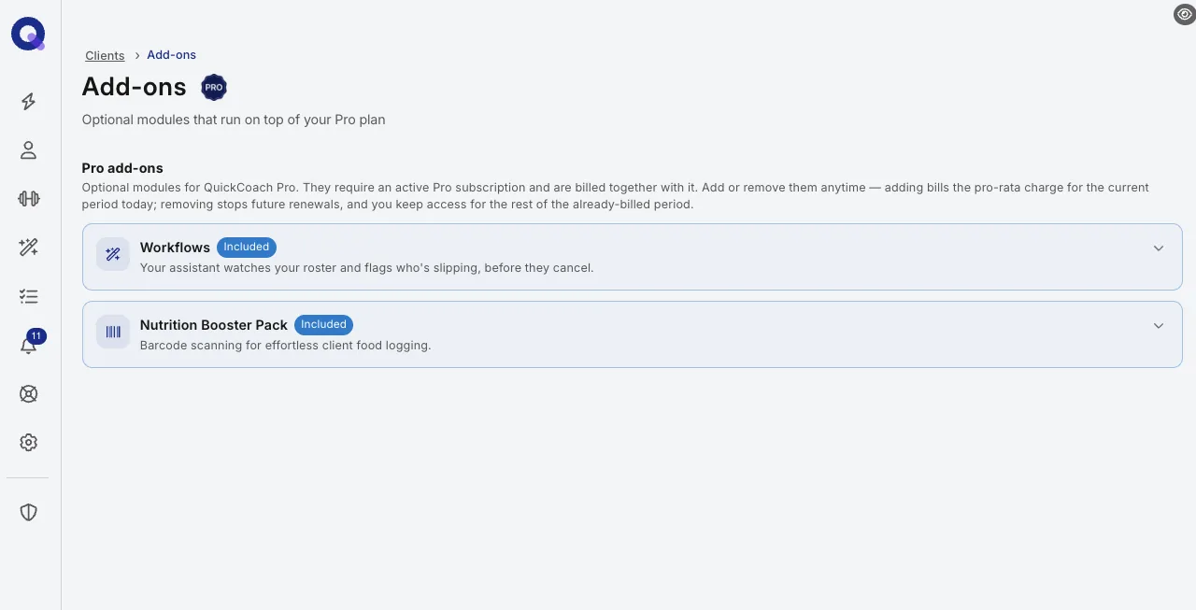The image size is (1196, 610).
Task: Click the Nutrition Booster Pack title
Action: pyautogui.click(x=214, y=325)
